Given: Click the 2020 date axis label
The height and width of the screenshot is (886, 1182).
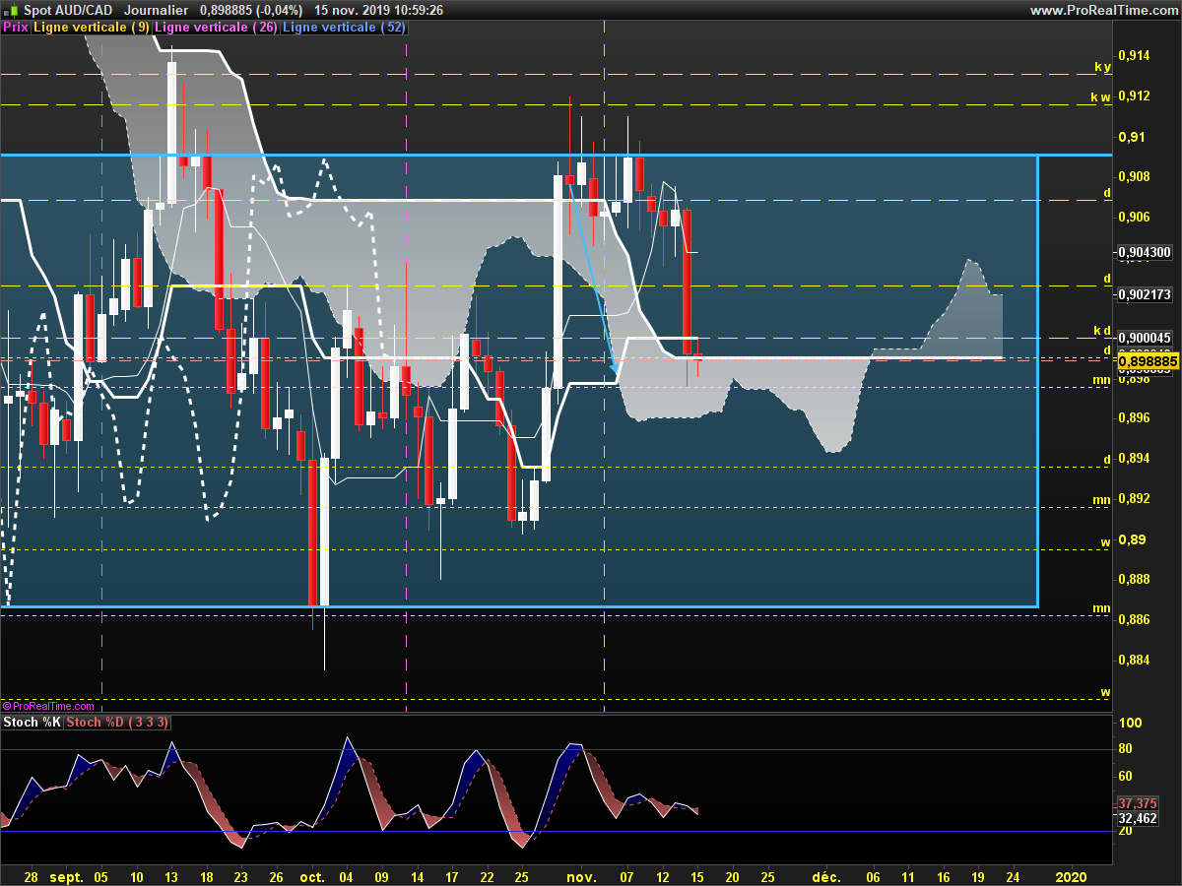Looking at the screenshot, I should tap(1071, 876).
